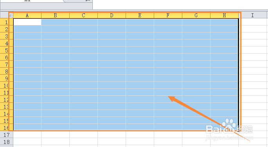Click cell D8 in the selection
Image resolution: width=268 pixels, height=147 pixels.
pos(112,72)
